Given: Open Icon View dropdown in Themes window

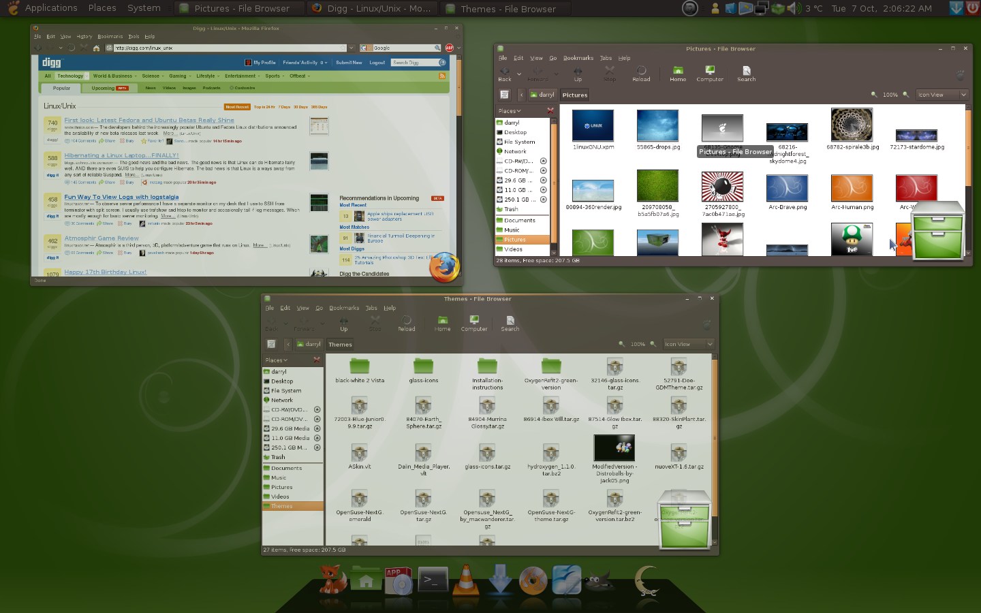Looking at the screenshot, I should (x=689, y=344).
